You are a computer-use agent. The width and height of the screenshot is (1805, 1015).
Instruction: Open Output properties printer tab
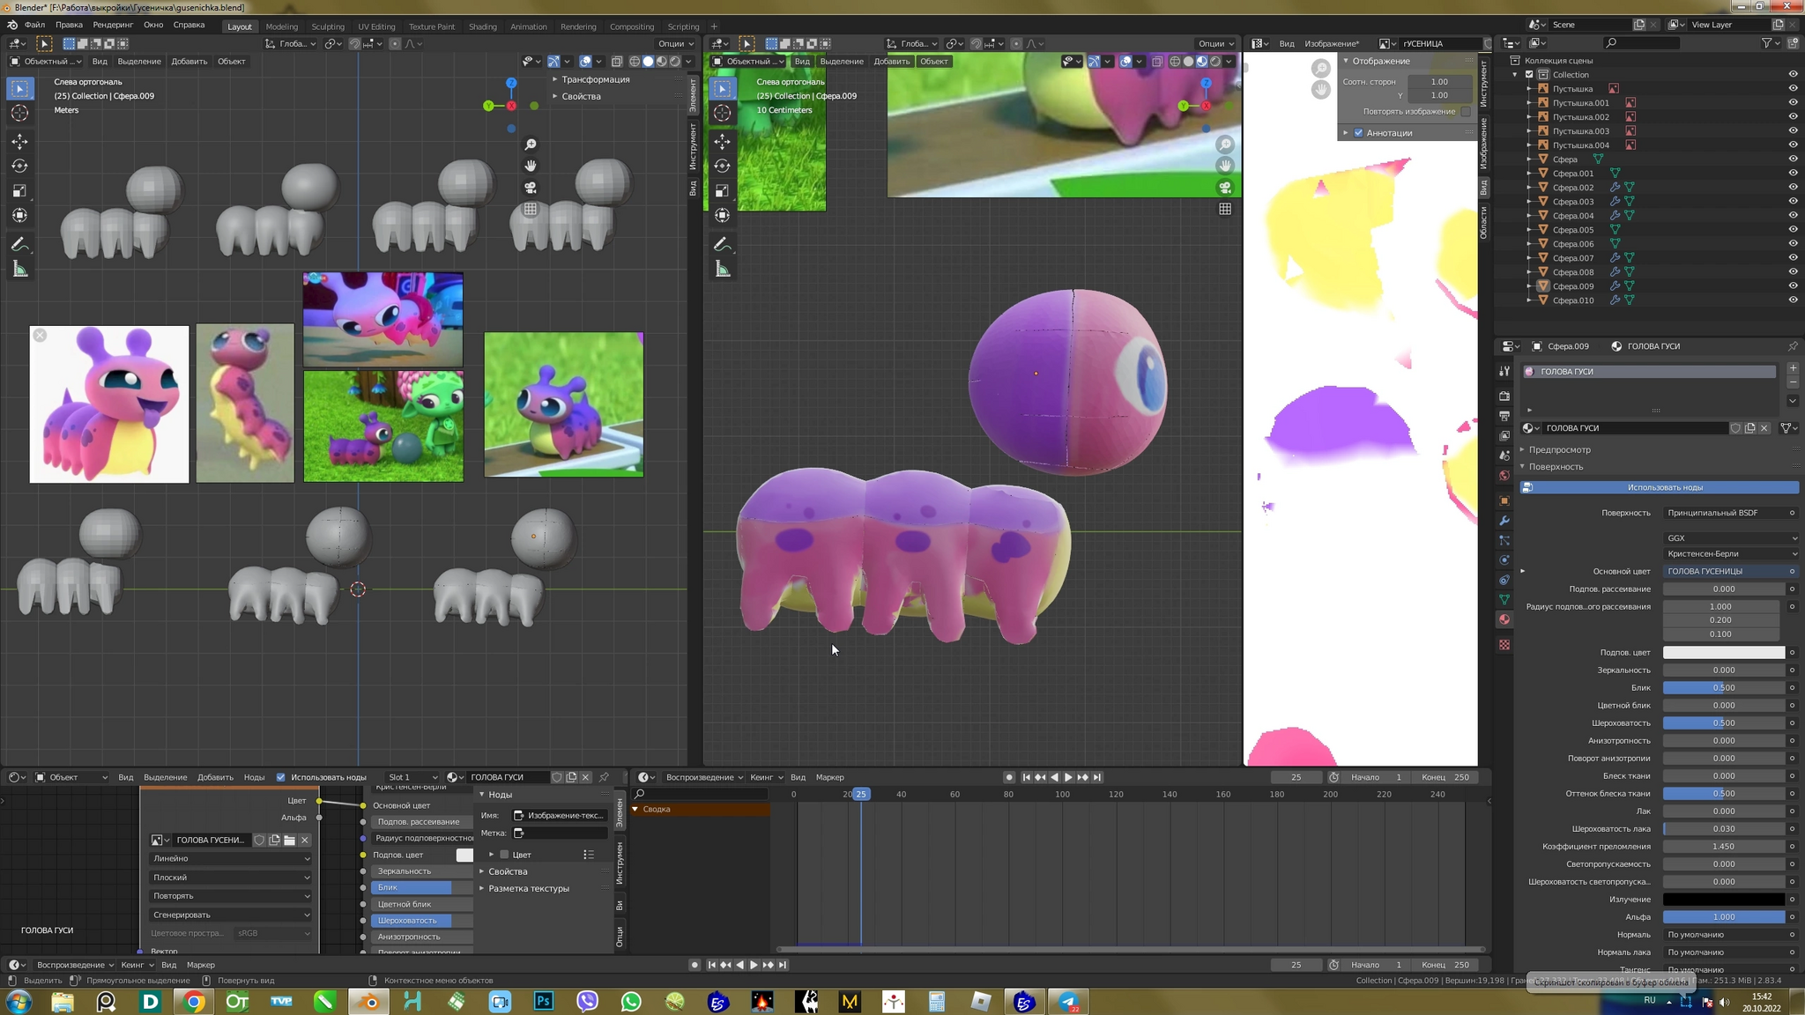point(1504,416)
